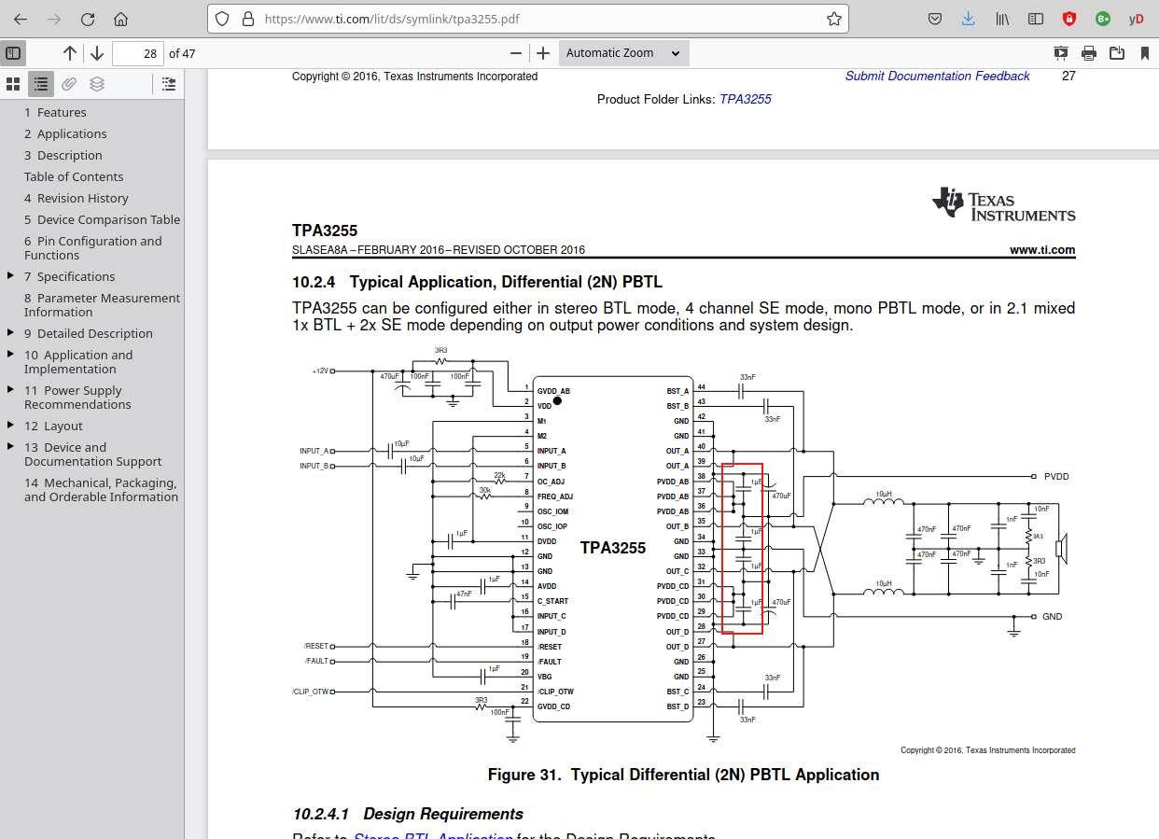Go to previous PDF page with up arrow
Screen dimensions: 1159x839
[70, 53]
